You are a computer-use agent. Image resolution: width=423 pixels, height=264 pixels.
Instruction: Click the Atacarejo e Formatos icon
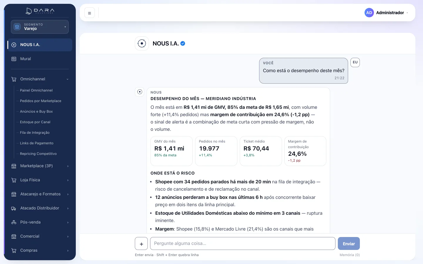click(14, 194)
